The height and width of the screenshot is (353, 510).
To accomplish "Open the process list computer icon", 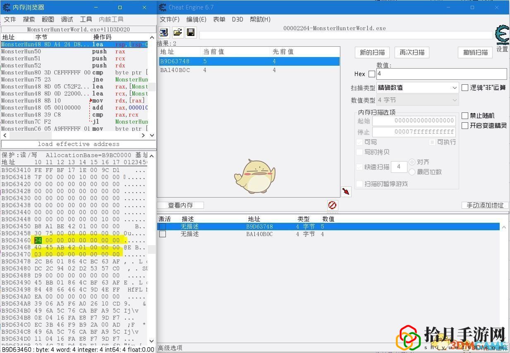I will (x=164, y=33).
